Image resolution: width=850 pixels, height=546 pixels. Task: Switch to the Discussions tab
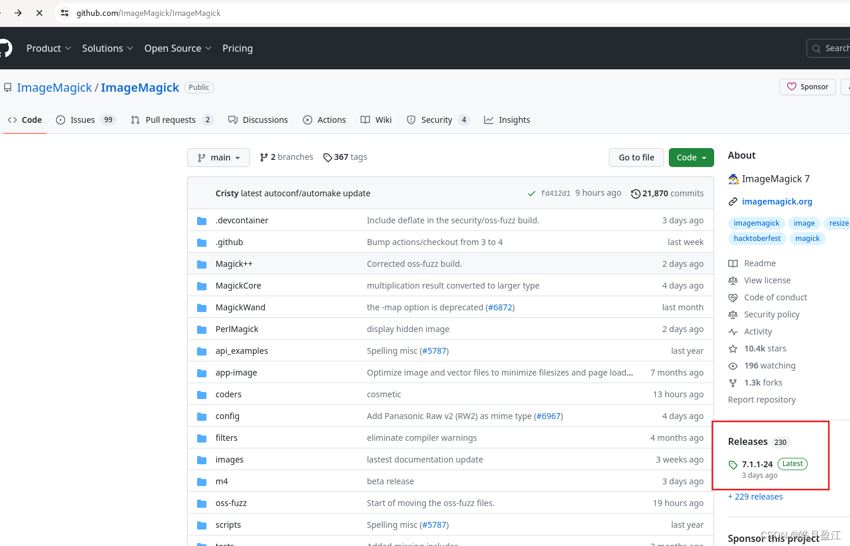click(258, 120)
